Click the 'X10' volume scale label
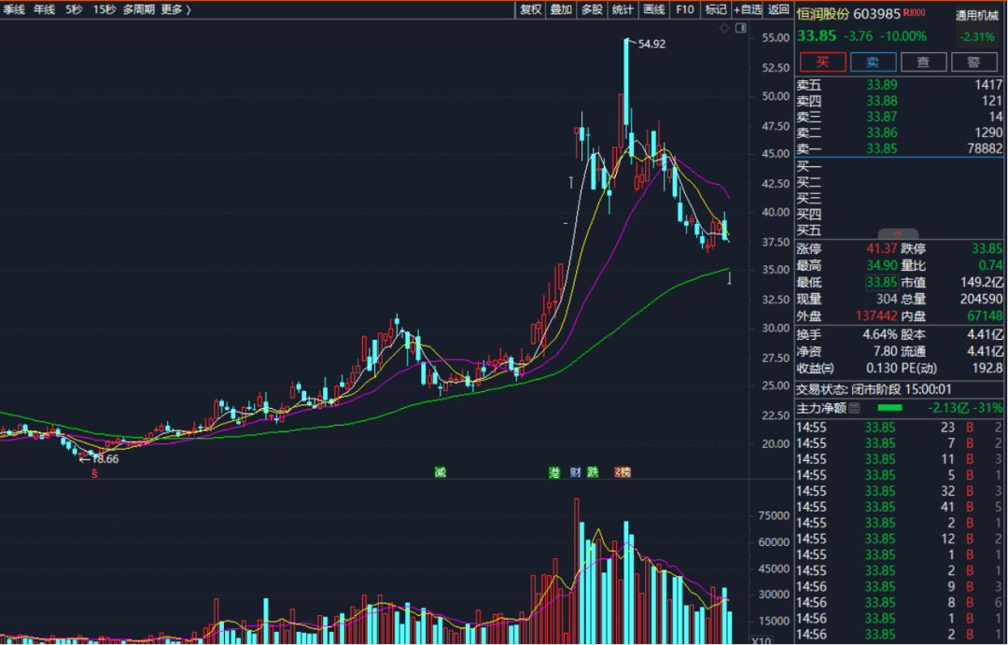This screenshot has width=1008, height=645. coord(761,639)
